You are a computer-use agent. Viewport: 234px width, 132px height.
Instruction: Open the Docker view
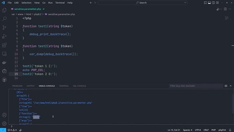4,63
